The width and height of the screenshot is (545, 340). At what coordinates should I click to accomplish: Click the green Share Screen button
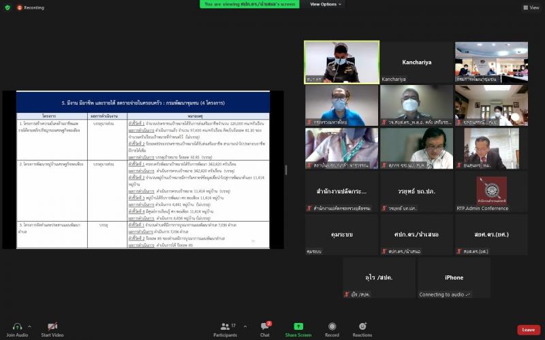tap(298, 330)
